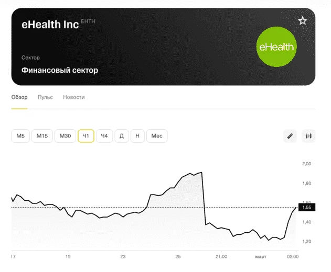The height and width of the screenshot is (272, 331).
Task: Open the Новости tab
Action: [x=73, y=97]
